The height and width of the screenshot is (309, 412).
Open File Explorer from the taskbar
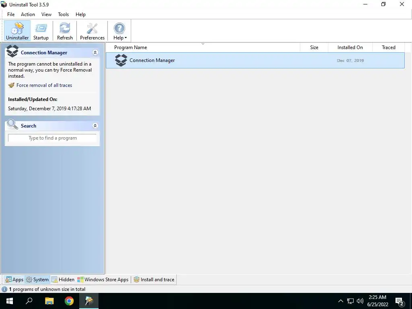click(x=49, y=301)
